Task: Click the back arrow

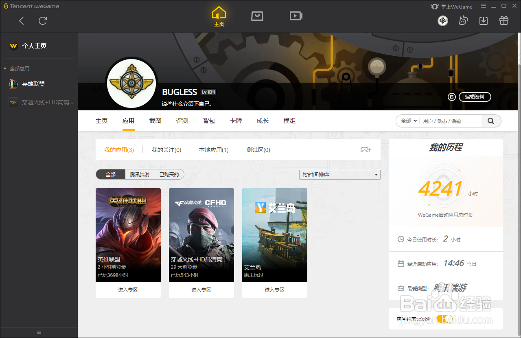Action: tap(22, 21)
